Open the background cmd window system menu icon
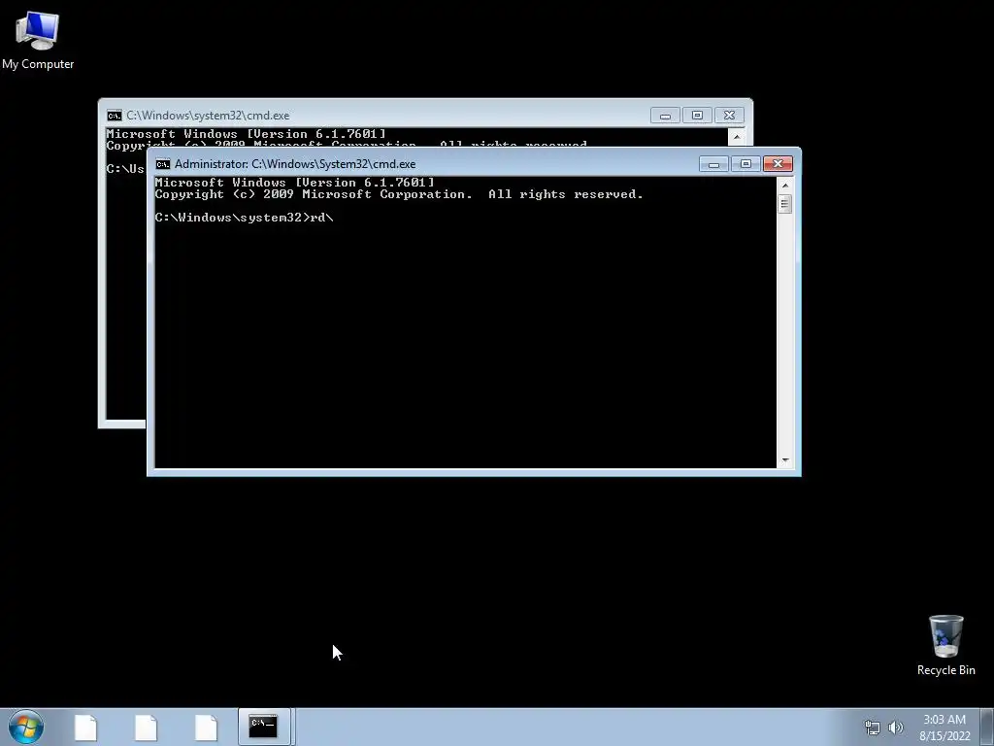This screenshot has width=994, height=746. (x=115, y=116)
